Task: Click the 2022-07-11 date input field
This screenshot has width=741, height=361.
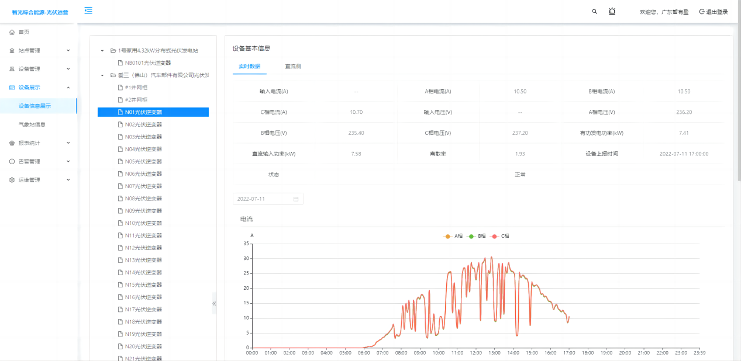Action: pyautogui.click(x=262, y=199)
